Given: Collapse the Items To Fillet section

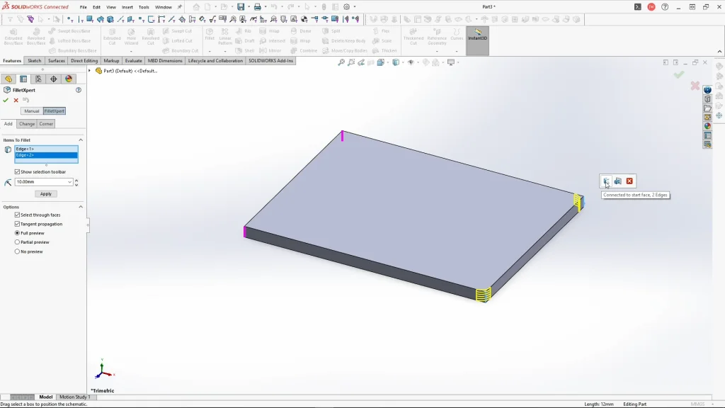Looking at the screenshot, I should pos(81,140).
